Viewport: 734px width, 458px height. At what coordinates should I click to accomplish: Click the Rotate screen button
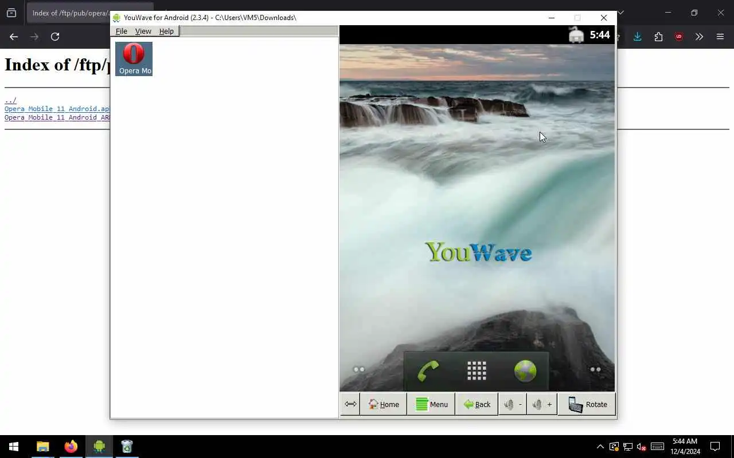[x=587, y=404]
